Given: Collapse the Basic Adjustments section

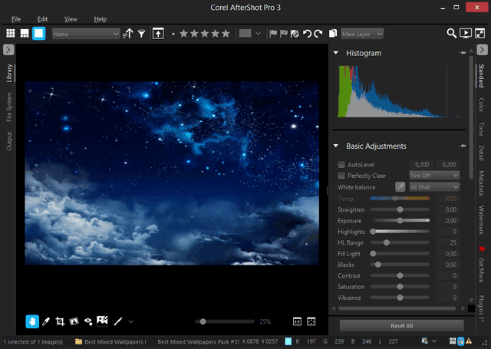Looking at the screenshot, I should [x=336, y=146].
